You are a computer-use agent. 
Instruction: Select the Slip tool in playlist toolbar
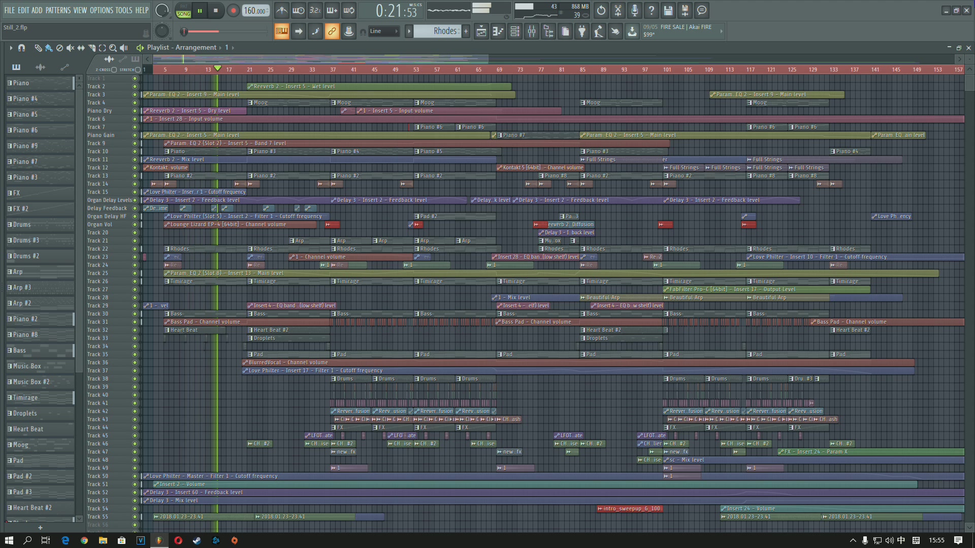coord(81,48)
